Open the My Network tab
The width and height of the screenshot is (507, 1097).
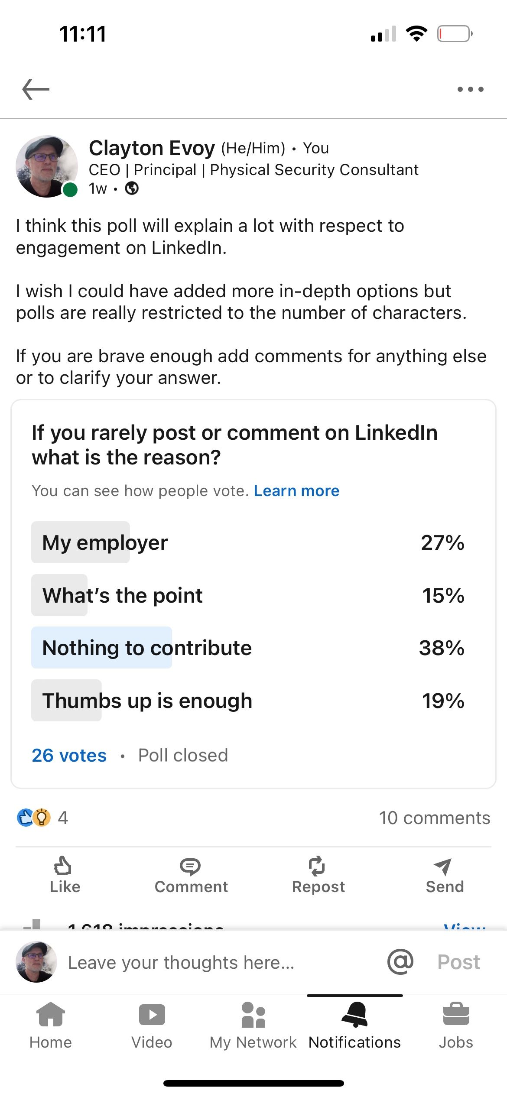coord(253,1026)
